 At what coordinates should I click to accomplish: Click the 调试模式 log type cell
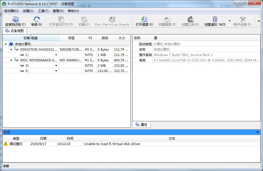tap(16, 144)
